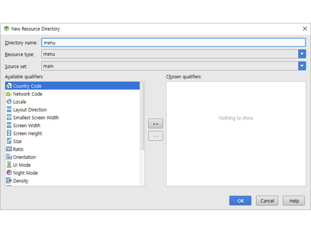Click the Layout Direction icon
Screen dimensions: 311x233
point(9,110)
